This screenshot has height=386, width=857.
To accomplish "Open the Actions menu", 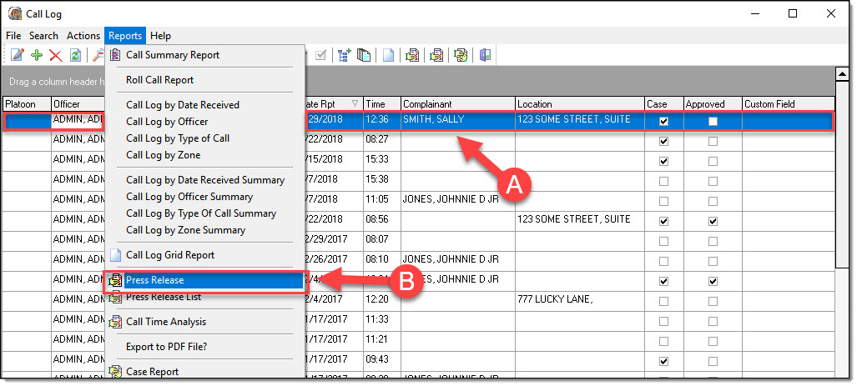I will 83,36.
